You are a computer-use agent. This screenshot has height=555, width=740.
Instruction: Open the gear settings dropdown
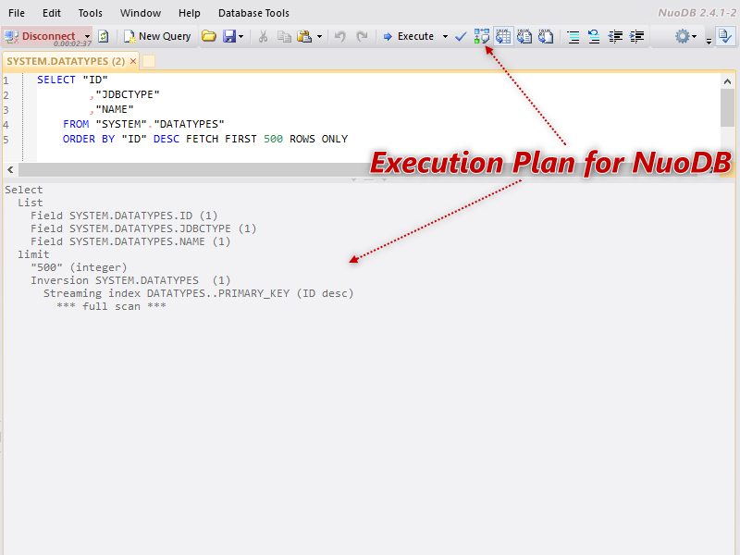685,36
